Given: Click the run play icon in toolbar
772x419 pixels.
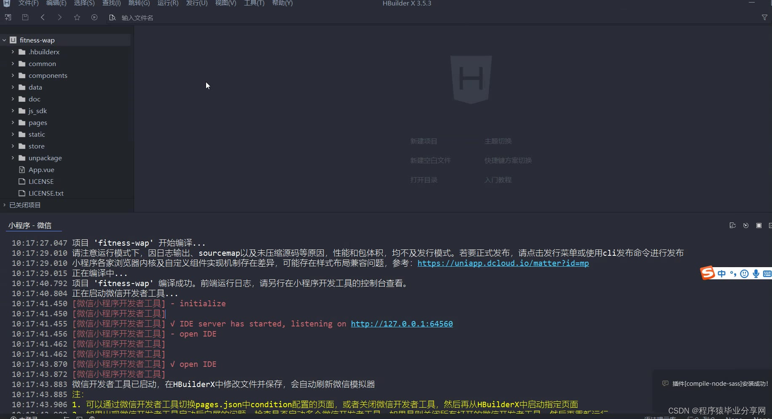Looking at the screenshot, I should [x=94, y=17].
